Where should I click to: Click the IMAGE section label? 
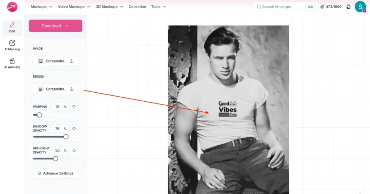coord(38,48)
